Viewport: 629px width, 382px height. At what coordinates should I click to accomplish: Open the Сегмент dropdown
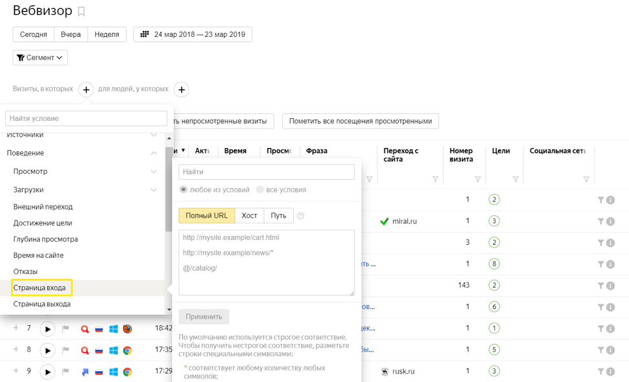tap(40, 58)
